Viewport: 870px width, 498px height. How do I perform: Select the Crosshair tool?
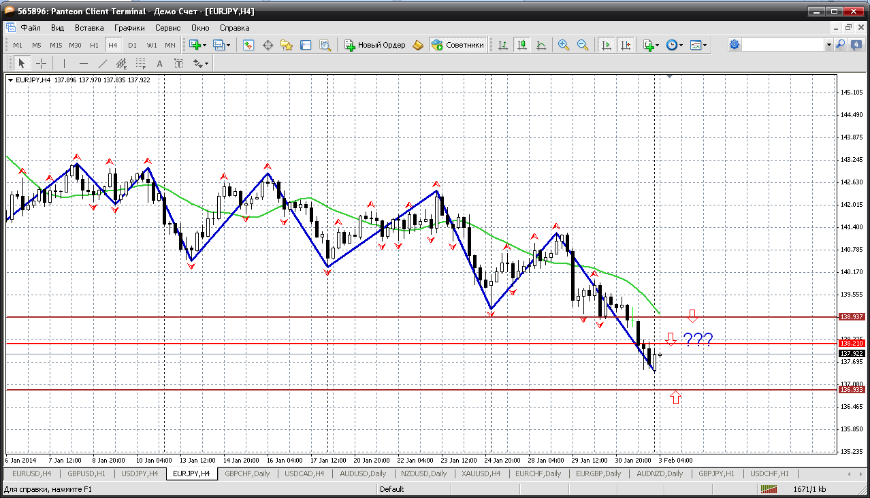point(41,63)
